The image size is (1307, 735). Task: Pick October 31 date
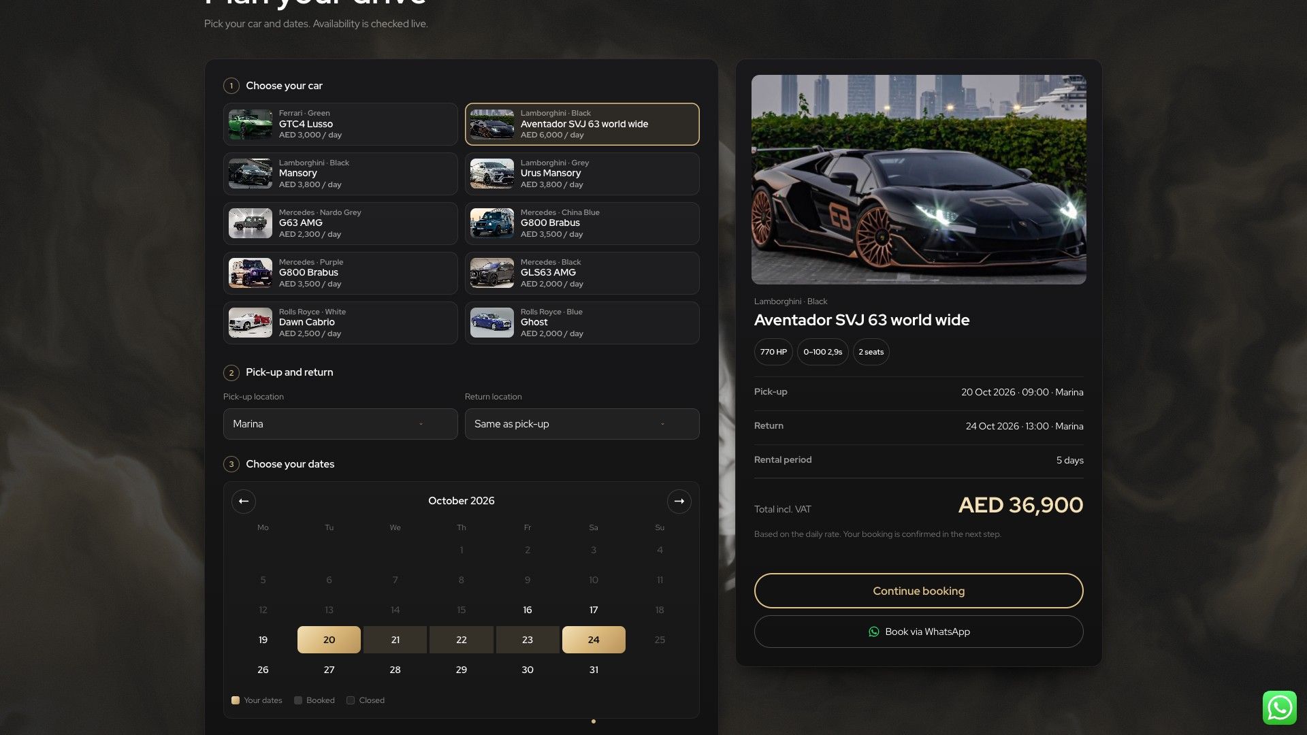point(594,670)
